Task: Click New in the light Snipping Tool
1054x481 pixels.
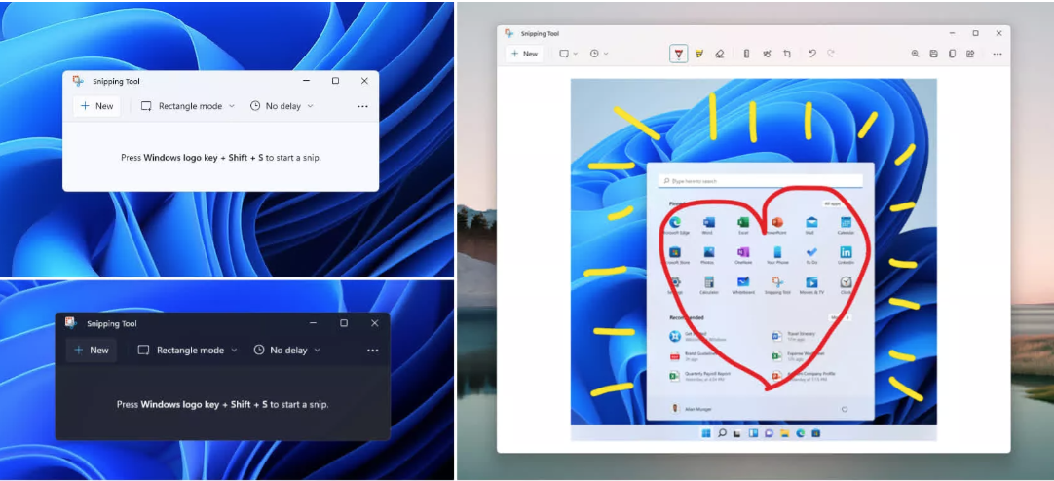Action: pos(96,106)
